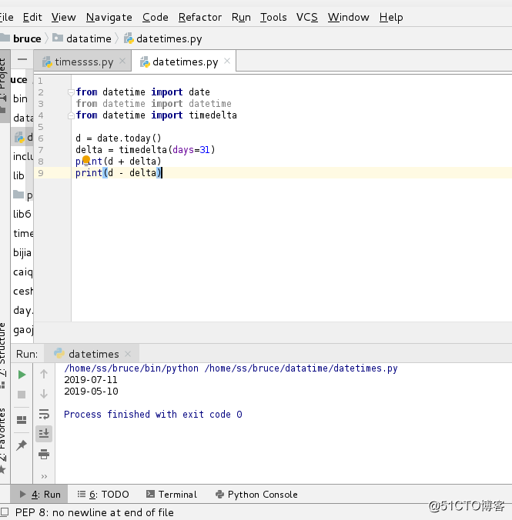
Task: Click the PEP 8 warning in status bar
Action: [x=94, y=512]
